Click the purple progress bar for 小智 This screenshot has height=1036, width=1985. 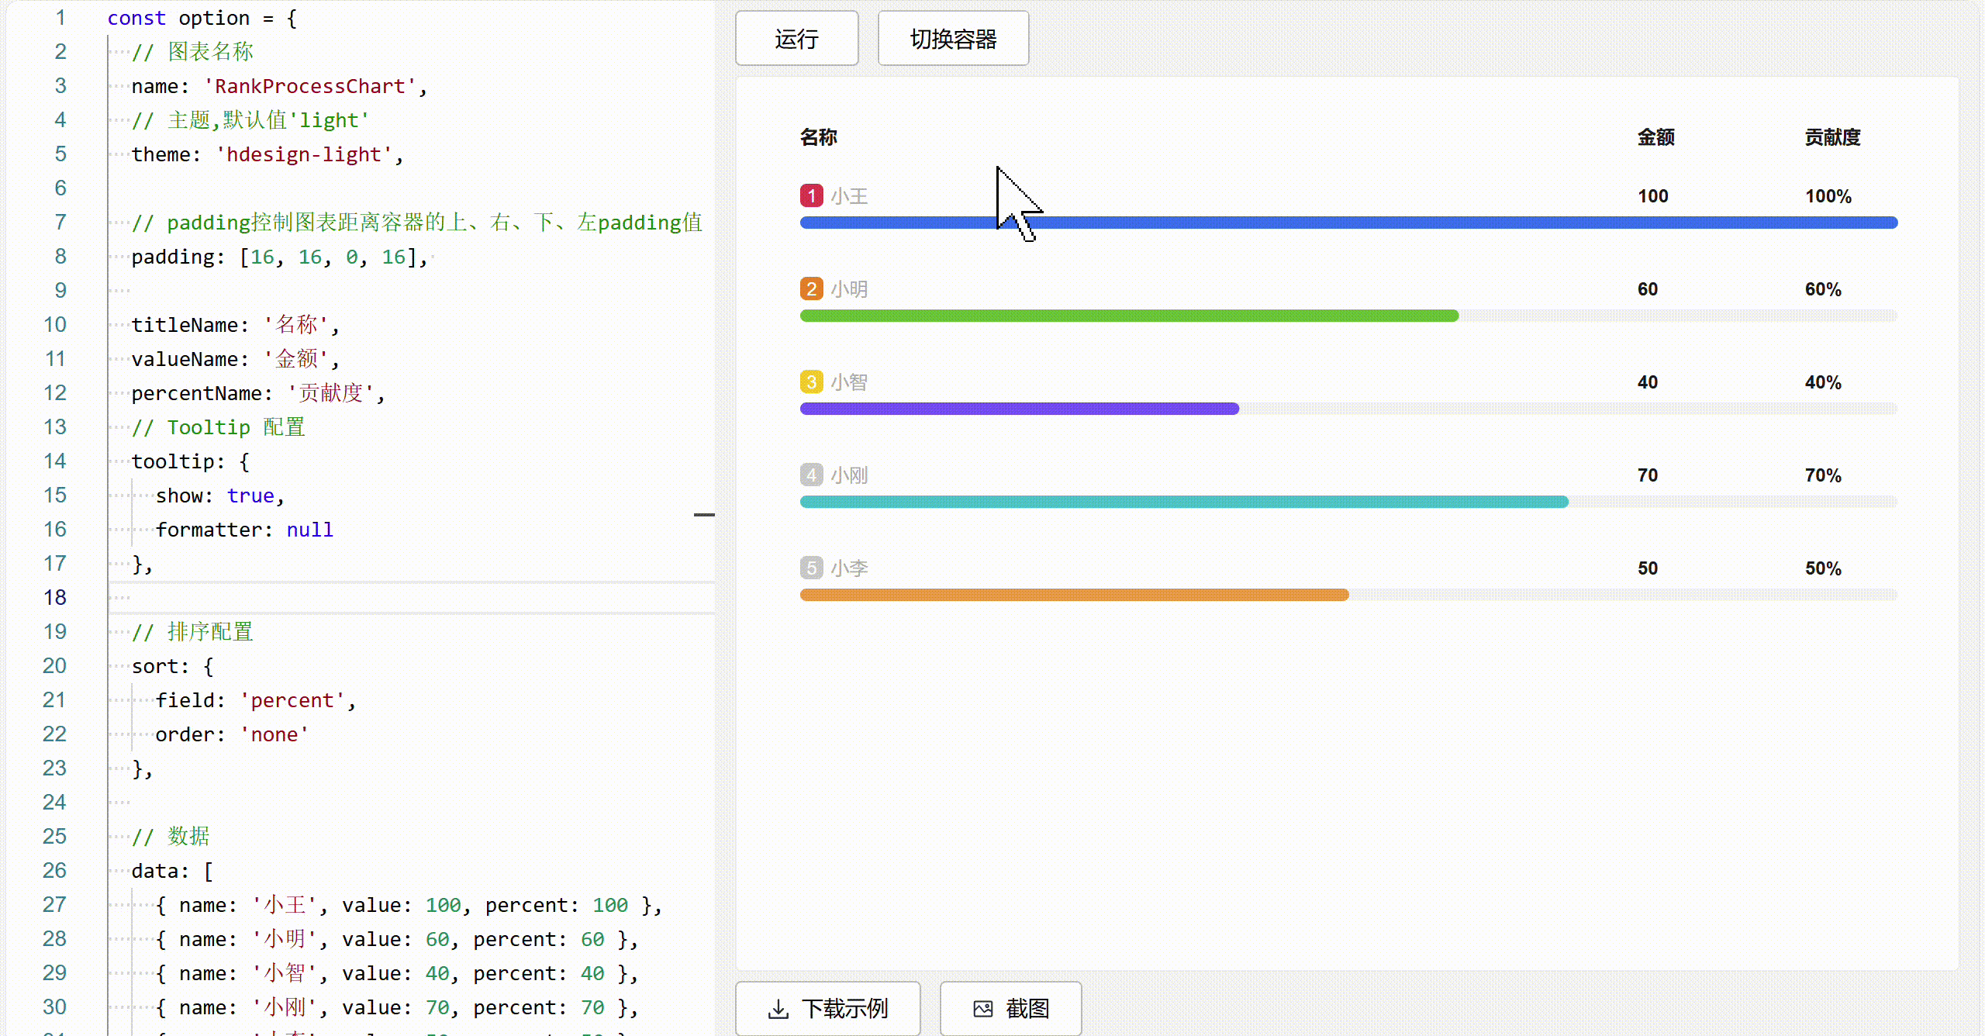1019,409
